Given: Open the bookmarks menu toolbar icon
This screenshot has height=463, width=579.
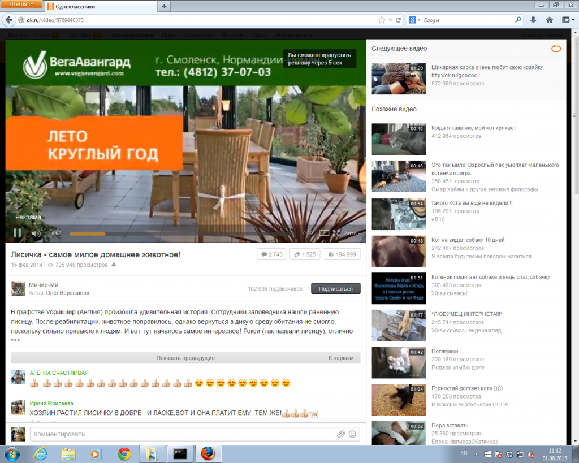Looking at the screenshot, I should click(x=568, y=20).
